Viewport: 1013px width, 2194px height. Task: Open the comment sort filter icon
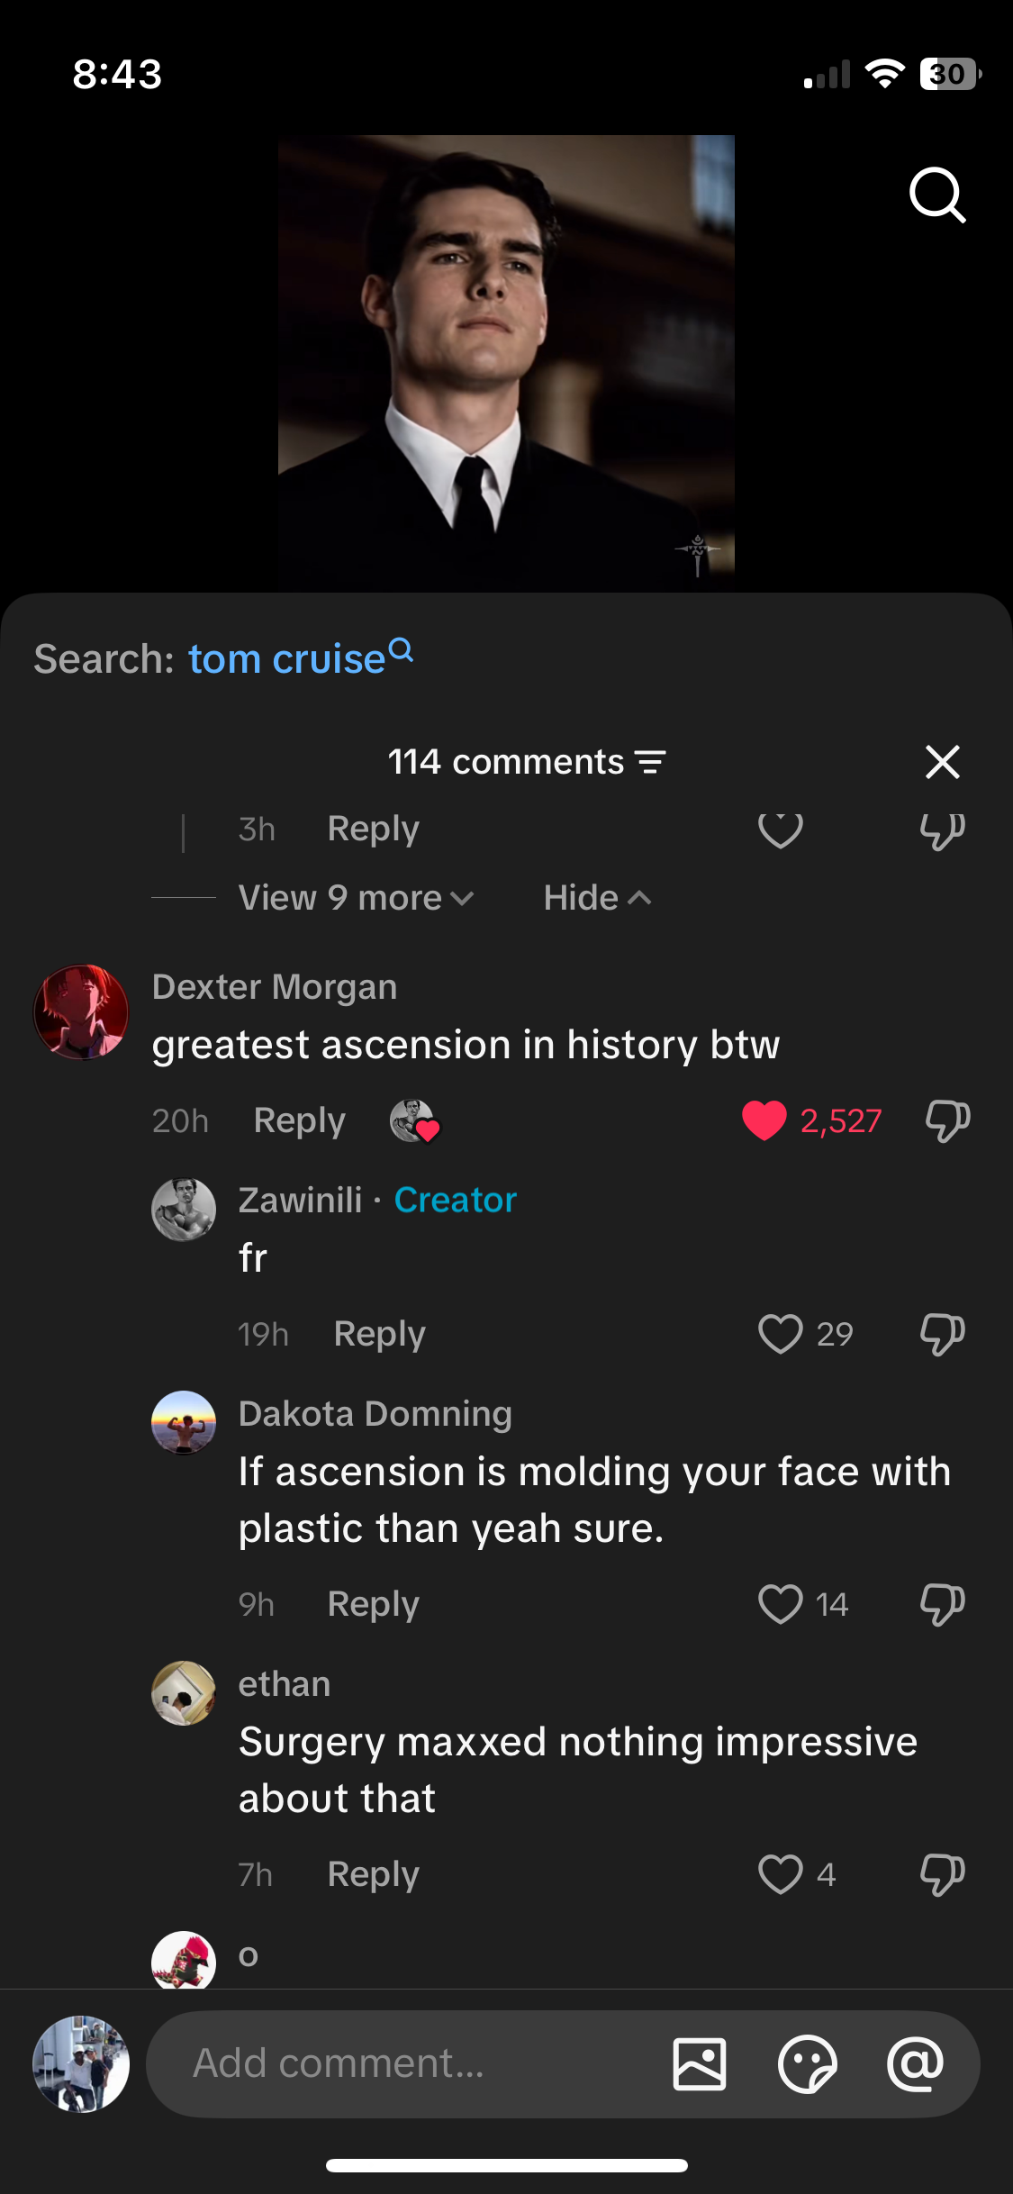click(x=650, y=762)
